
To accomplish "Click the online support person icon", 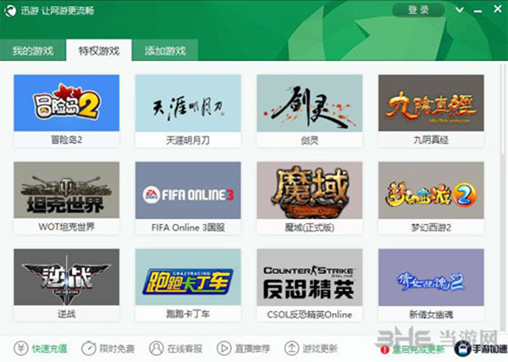I will pyautogui.click(x=156, y=348).
